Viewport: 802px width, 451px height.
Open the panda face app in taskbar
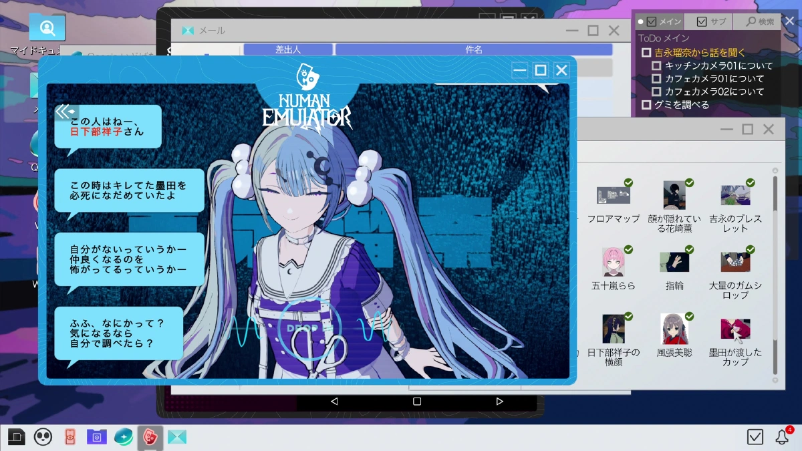coord(43,437)
